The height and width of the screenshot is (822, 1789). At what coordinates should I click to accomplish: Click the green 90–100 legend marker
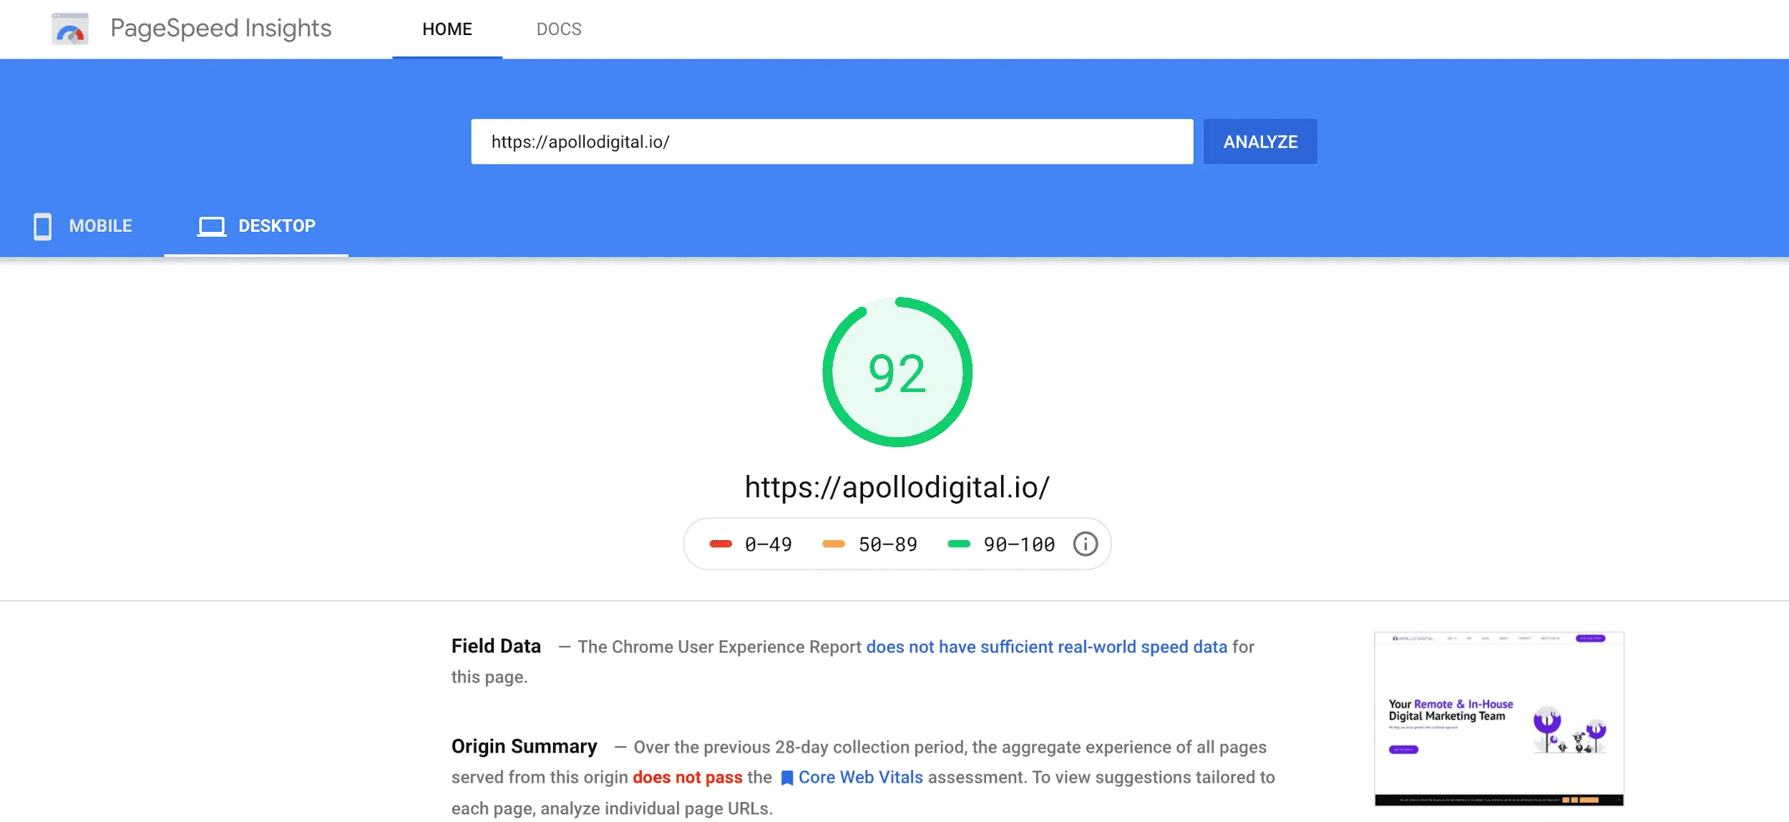tap(959, 544)
